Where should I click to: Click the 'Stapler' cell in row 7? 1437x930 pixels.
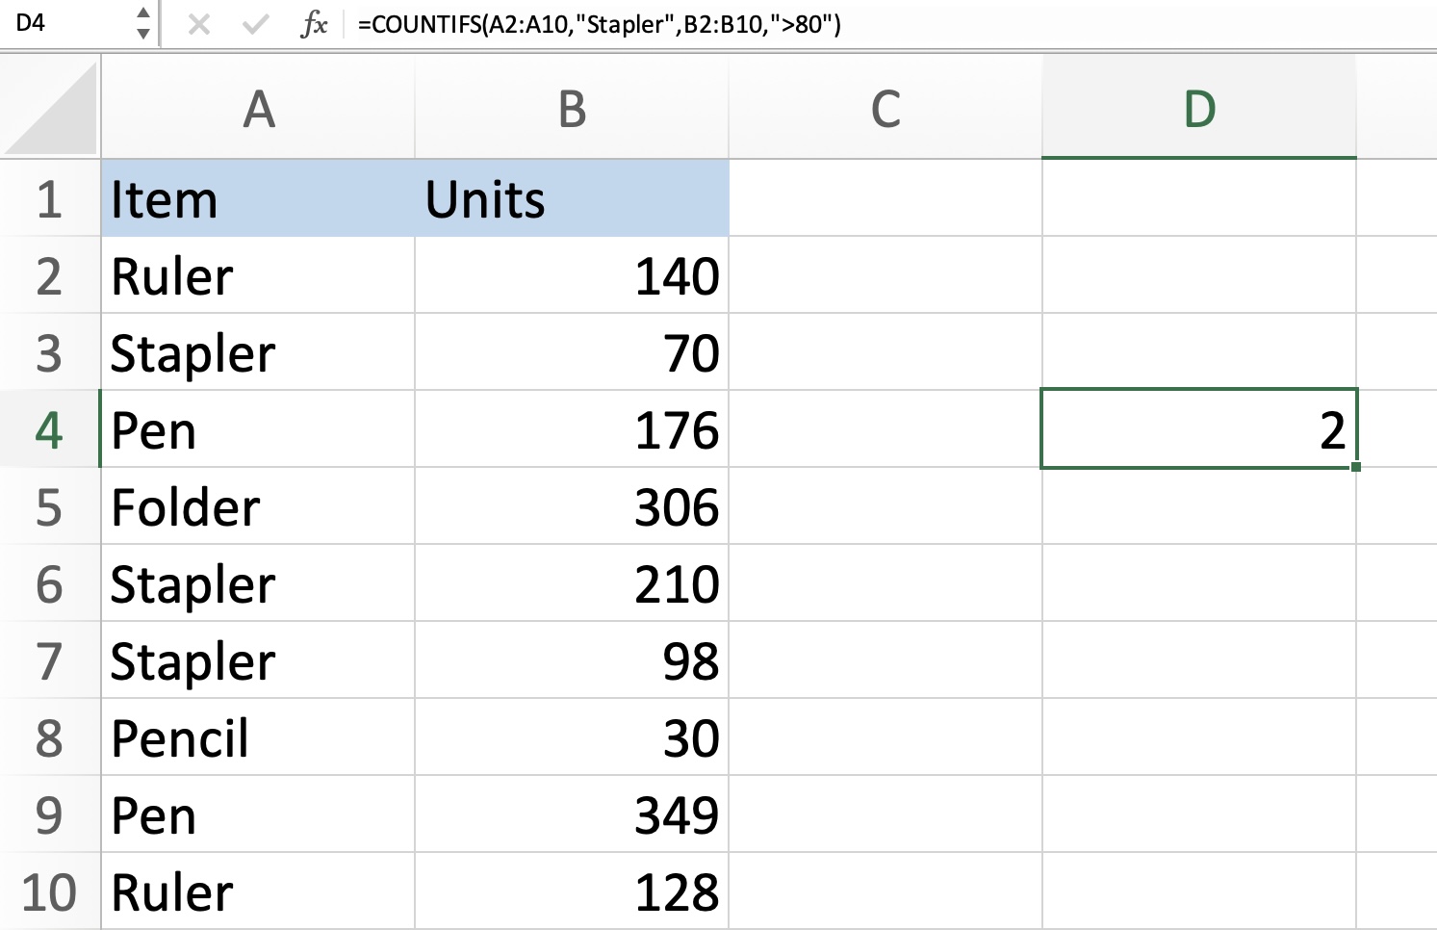tap(258, 660)
